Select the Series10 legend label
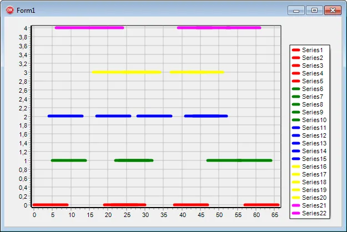This screenshot has height=232, width=347. click(314, 120)
